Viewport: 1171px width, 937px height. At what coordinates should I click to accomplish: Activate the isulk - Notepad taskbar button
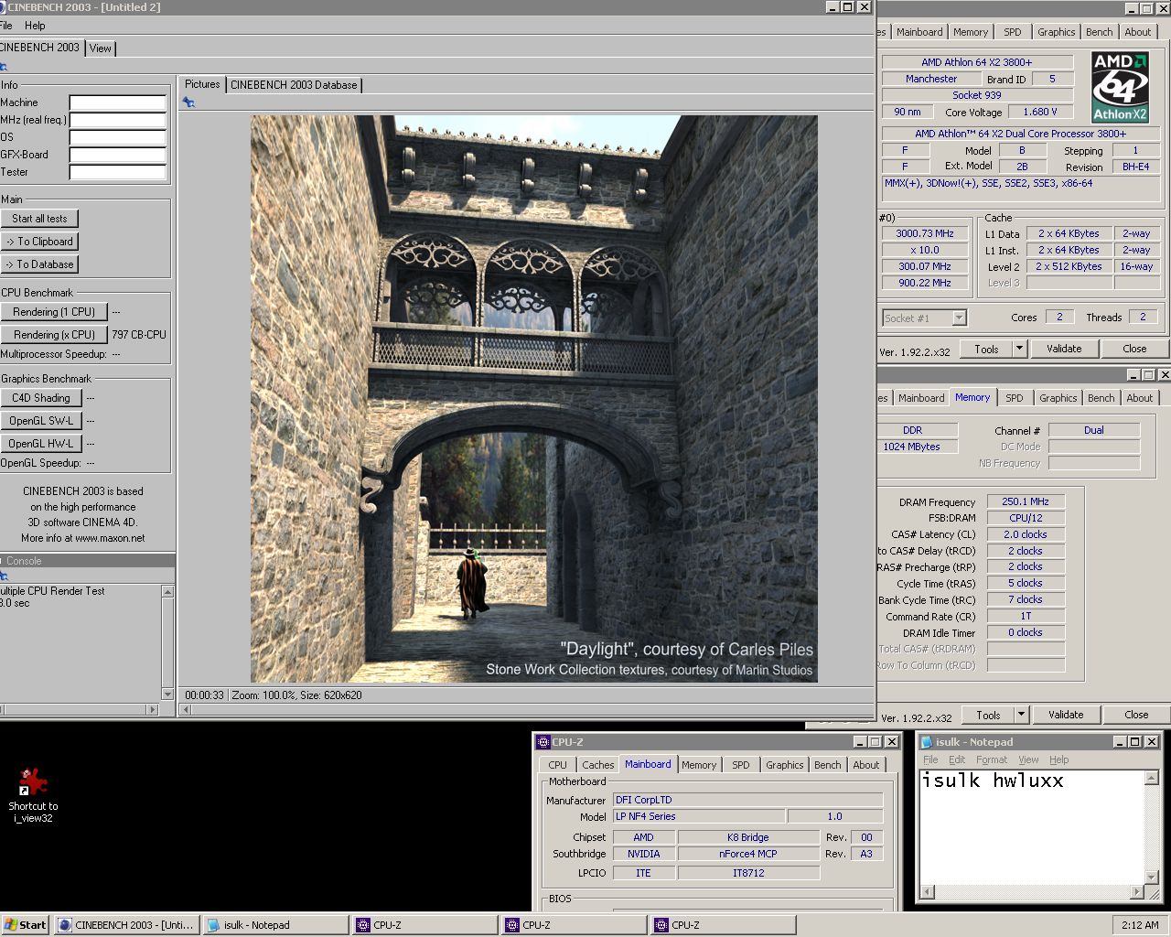(274, 925)
